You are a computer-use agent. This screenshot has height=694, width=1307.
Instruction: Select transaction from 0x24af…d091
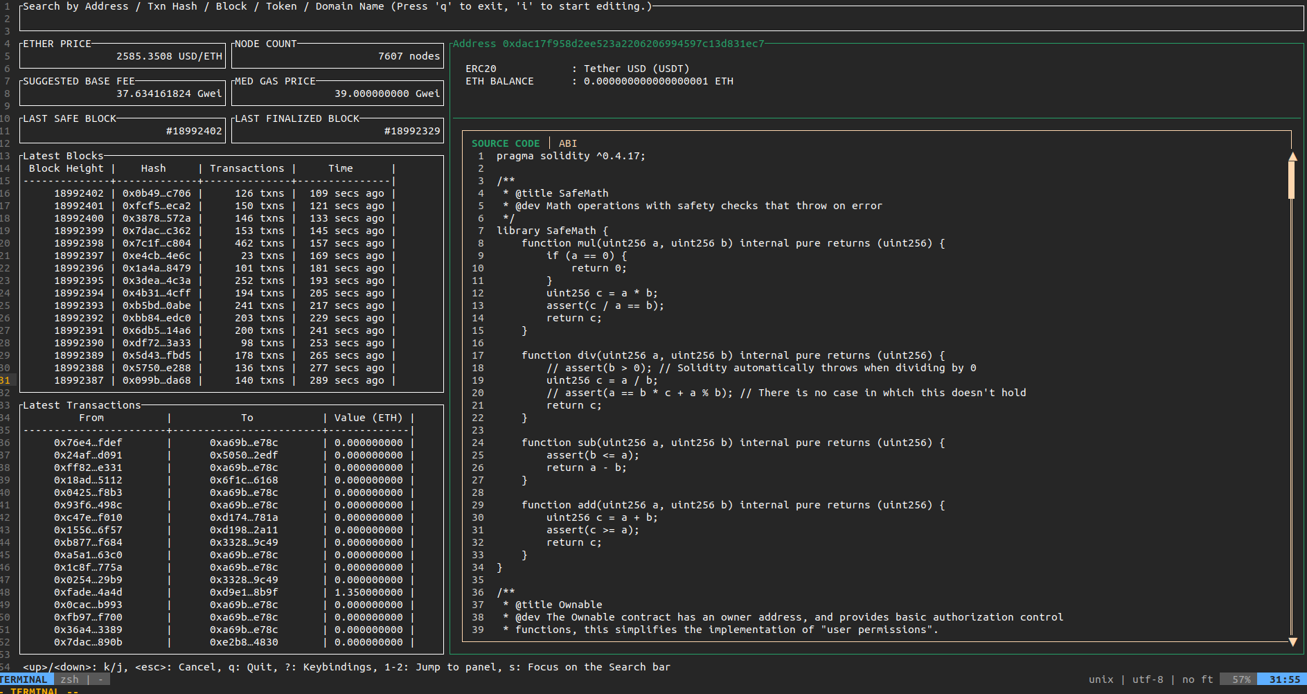pyautogui.click(x=88, y=455)
